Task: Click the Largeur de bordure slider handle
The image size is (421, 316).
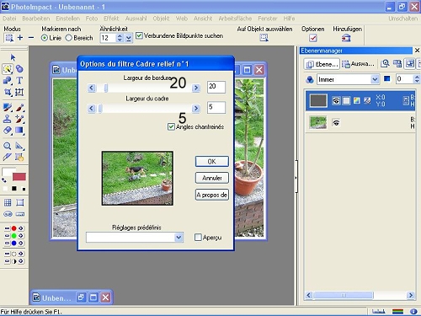Action: (x=106, y=88)
